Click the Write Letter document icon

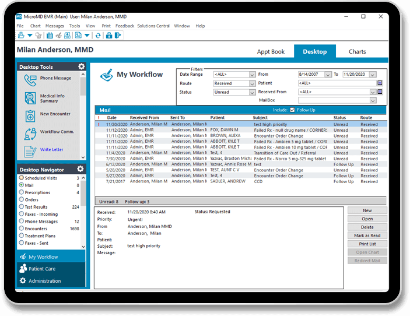30,152
